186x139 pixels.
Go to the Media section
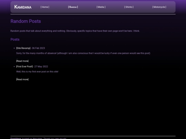[101, 7]
